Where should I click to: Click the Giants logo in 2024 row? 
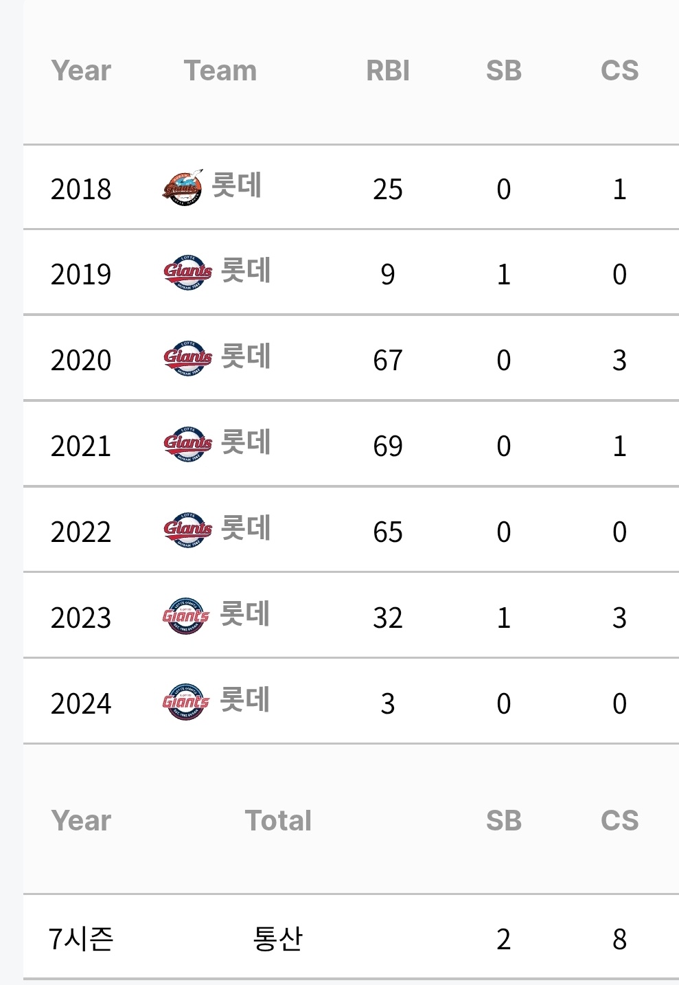pyautogui.click(x=186, y=701)
